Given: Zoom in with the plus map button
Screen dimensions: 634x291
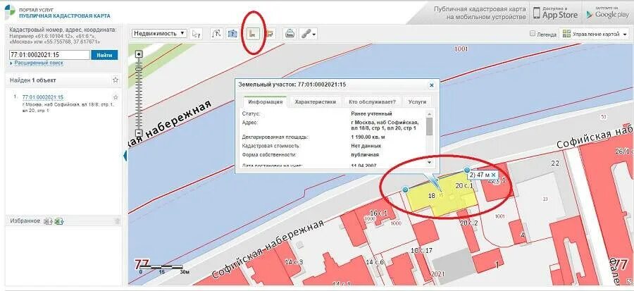Looking at the screenshot, I should [139, 54].
